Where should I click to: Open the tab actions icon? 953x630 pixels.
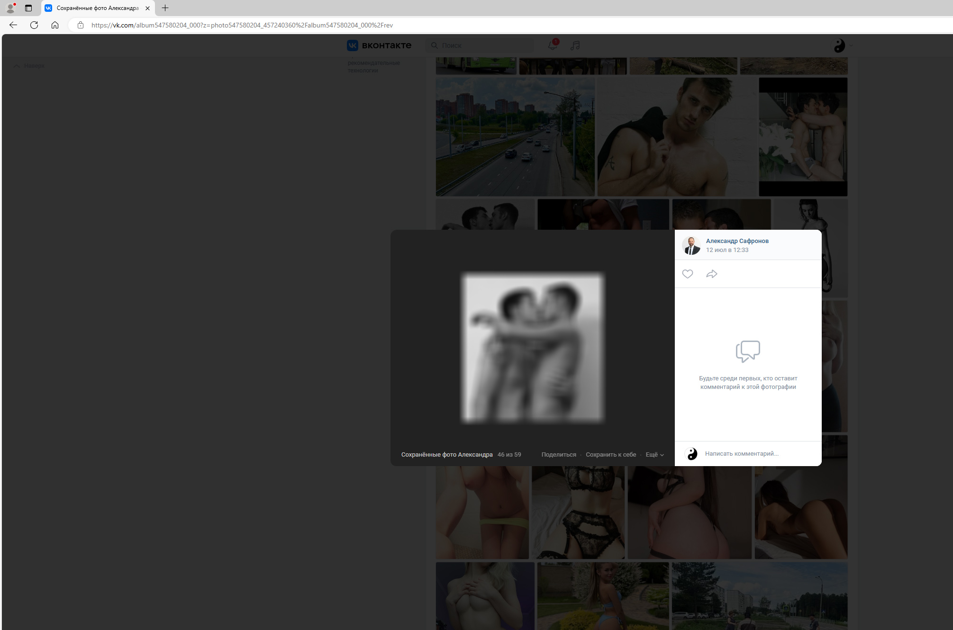tap(28, 8)
